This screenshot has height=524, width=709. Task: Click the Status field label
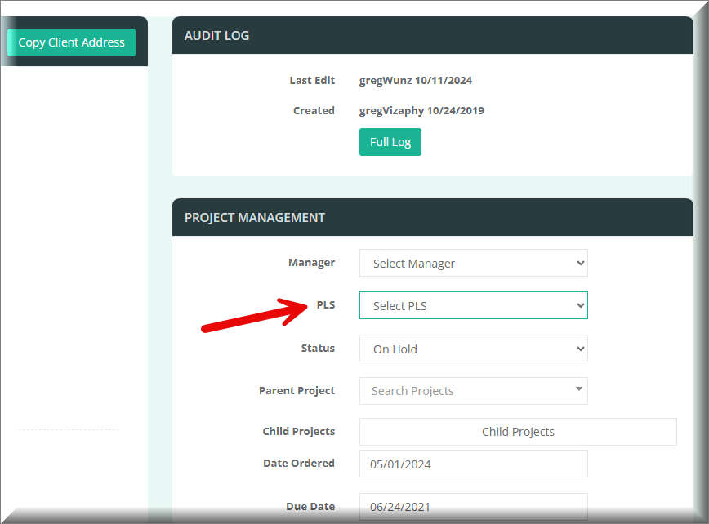[x=318, y=349]
